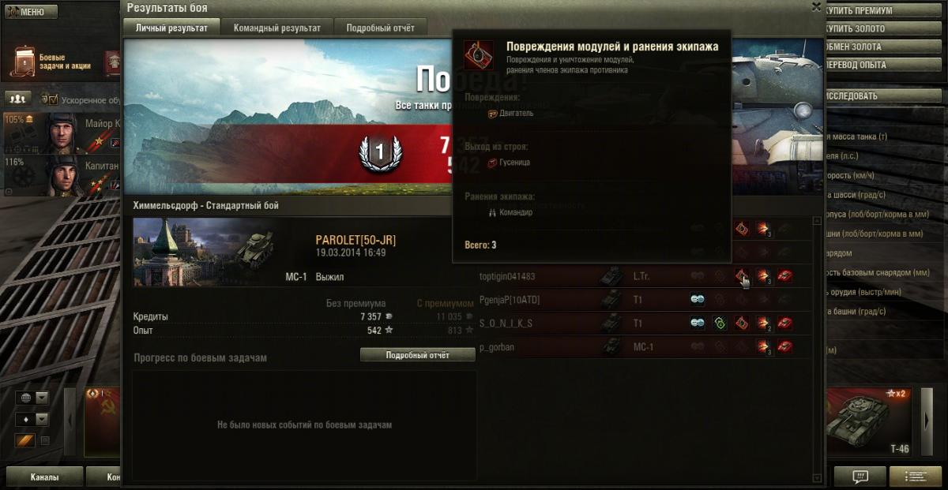Click the destroyed-tank kill icon in p_gorban row
Screen dimensions: 948x490
pos(784,346)
